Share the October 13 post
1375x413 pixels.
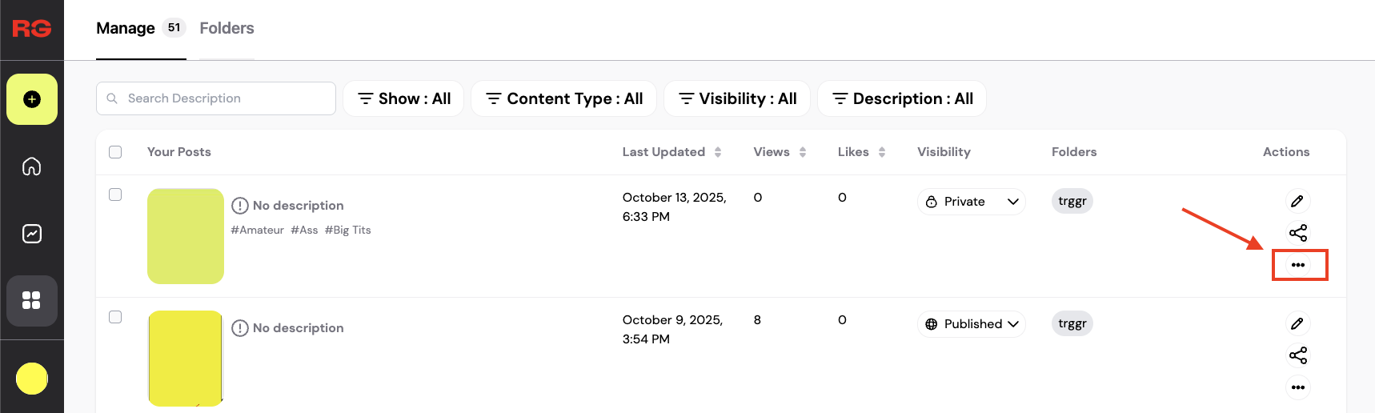[x=1297, y=233]
